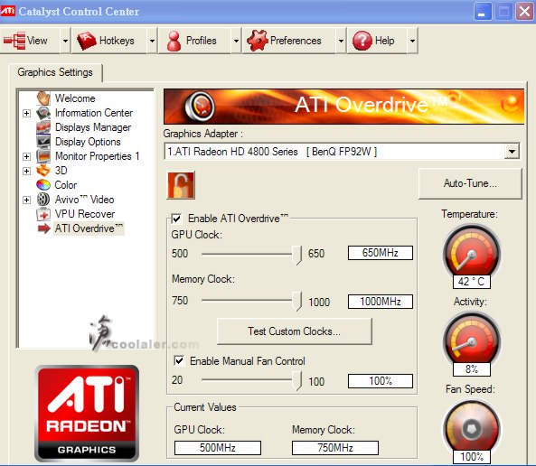Expand the 3D tree node
The width and height of the screenshot is (536, 466).
[26, 171]
